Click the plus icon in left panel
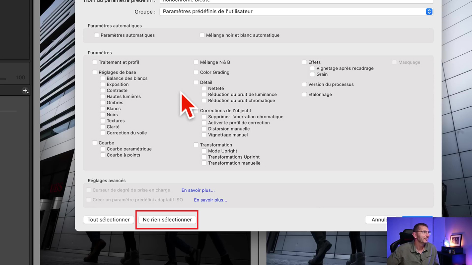 tap(25, 90)
